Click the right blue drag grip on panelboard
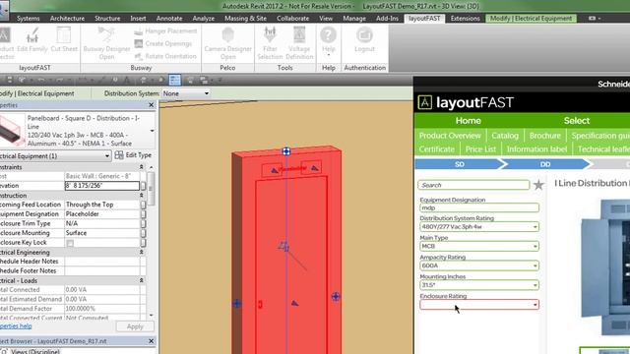Image resolution: width=630 pixels, height=354 pixels. pos(336,297)
